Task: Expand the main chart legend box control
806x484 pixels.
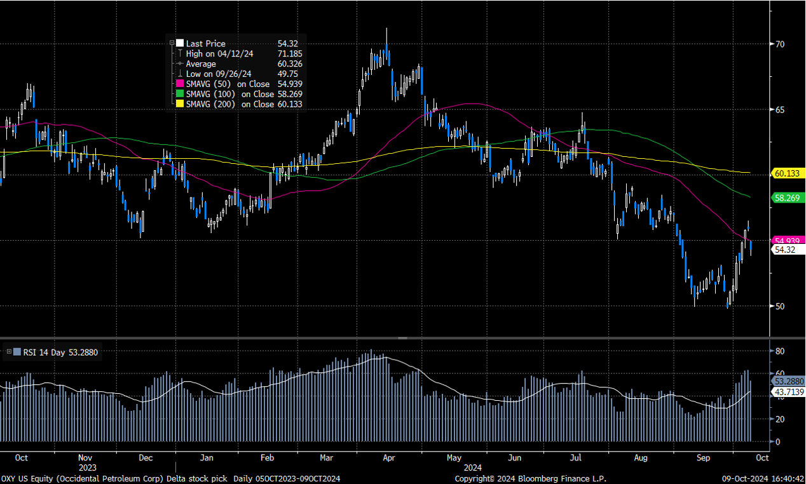Action: [x=170, y=44]
